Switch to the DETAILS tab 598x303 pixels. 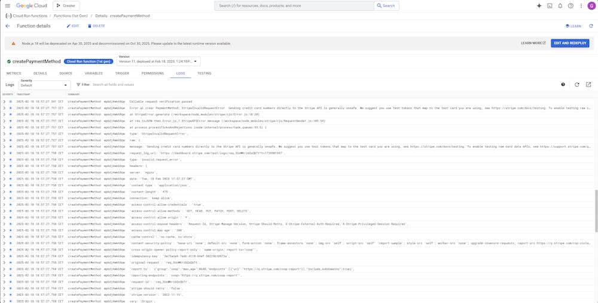[40, 73]
